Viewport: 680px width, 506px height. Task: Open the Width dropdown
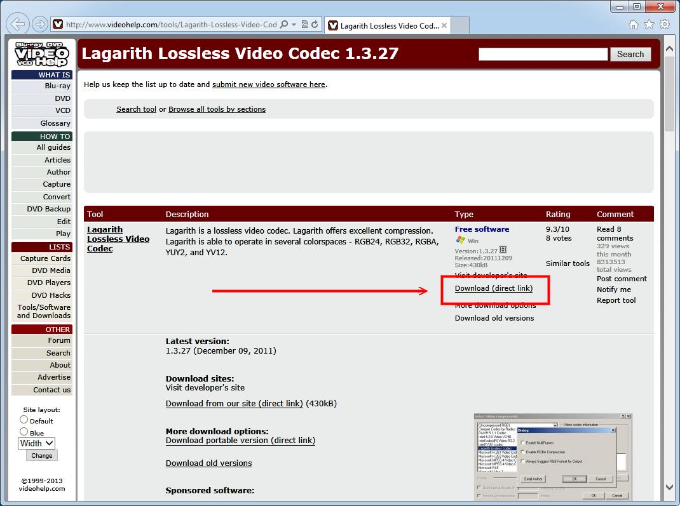36,443
